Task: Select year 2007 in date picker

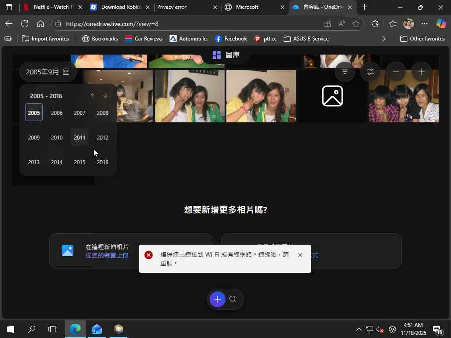Action: click(x=80, y=113)
